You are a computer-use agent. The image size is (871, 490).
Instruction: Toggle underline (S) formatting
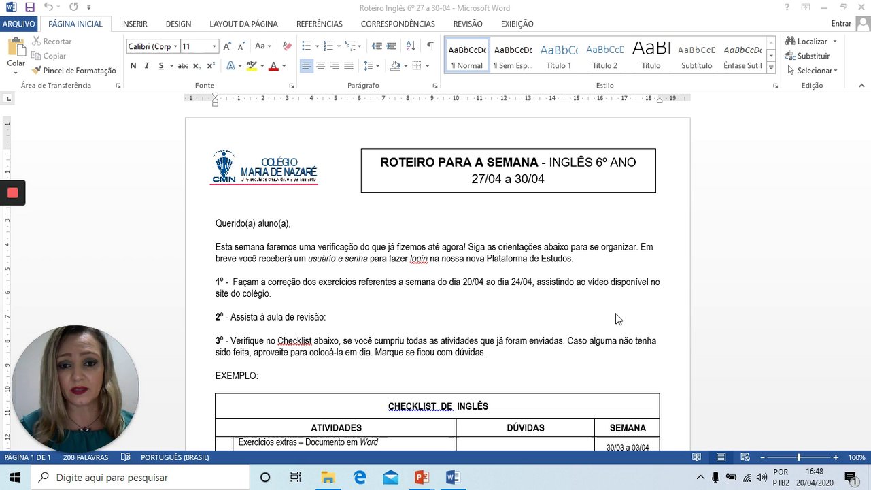point(161,66)
